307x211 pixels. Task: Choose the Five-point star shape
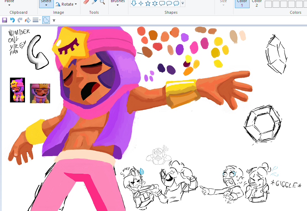(148, 3)
